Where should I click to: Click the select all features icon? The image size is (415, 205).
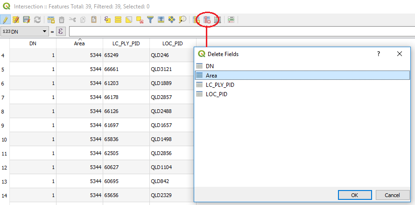point(118,20)
